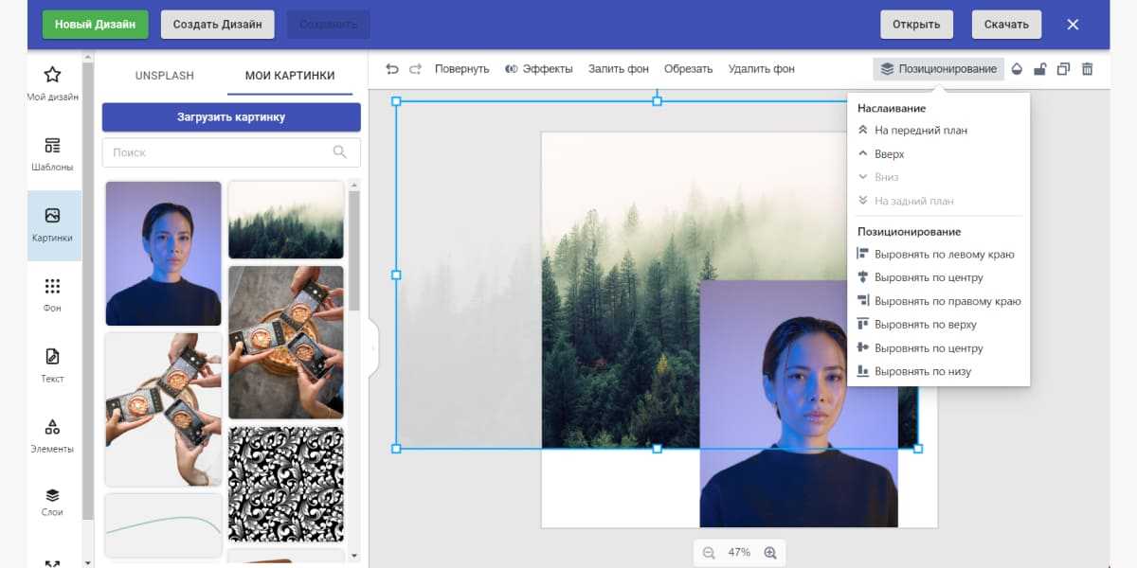Viewport: 1137px width, 568px height.
Task: Choose Выровнять по левому краю
Action: (938, 255)
